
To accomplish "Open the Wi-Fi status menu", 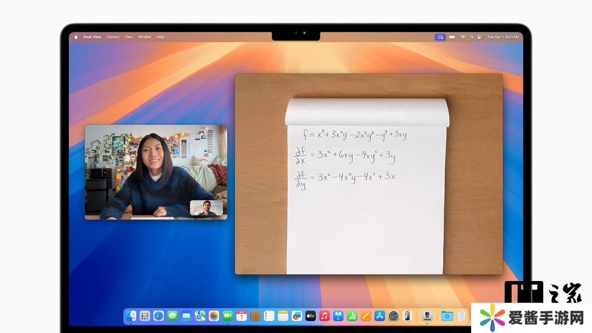I will pyautogui.click(x=463, y=37).
